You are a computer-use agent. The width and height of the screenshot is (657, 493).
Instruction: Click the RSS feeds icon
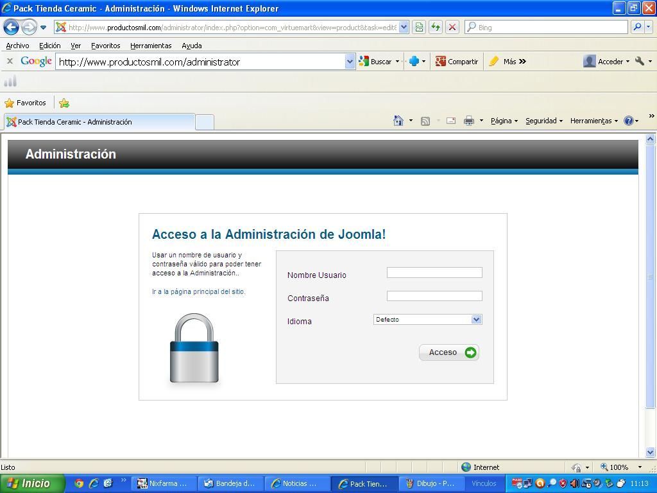[x=425, y=121]
